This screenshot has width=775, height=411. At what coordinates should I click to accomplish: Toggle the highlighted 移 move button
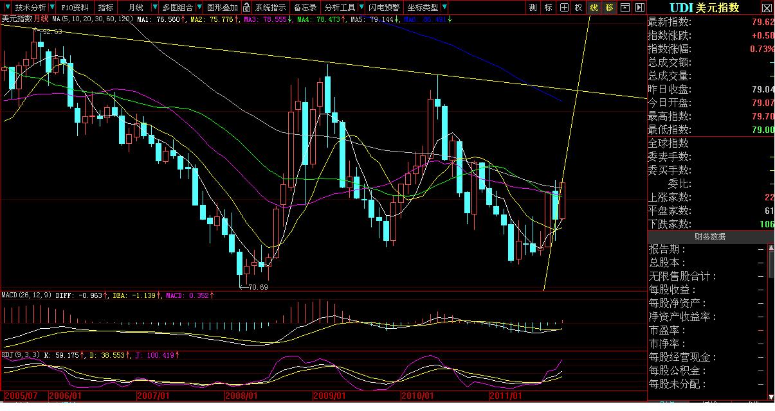(x=609, y=8)
